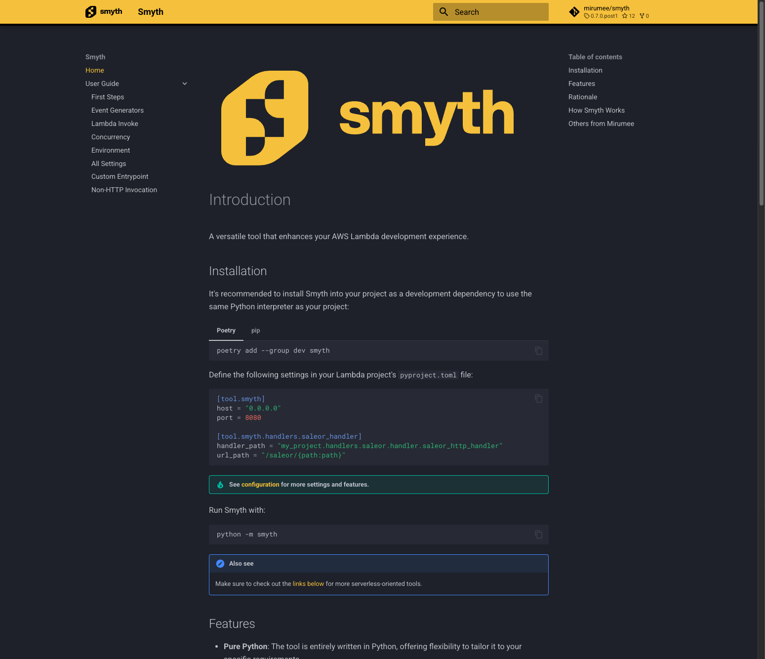The image size is (765, 659).
Task: Click the url_path code line
Action: [x=281, y=455]
